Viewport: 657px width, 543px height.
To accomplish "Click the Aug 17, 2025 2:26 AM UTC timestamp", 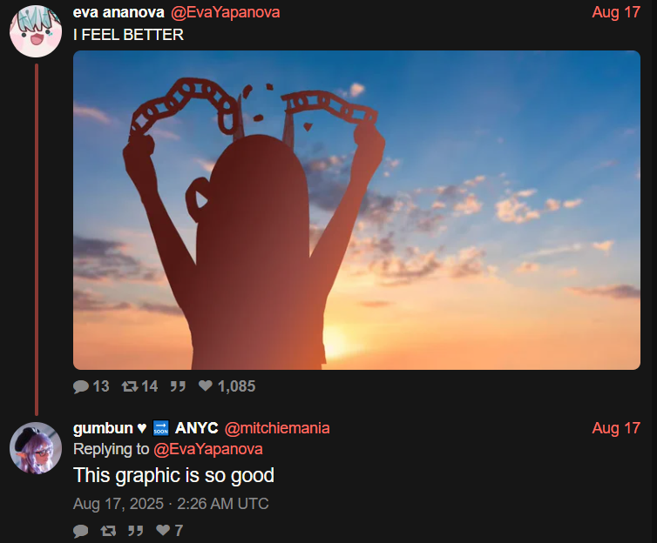I will (x=171, y=504).
